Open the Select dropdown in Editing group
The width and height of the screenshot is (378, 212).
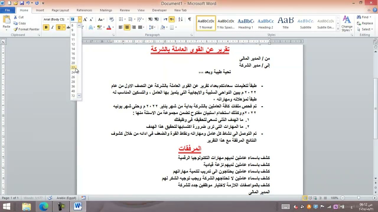[365, 29]
